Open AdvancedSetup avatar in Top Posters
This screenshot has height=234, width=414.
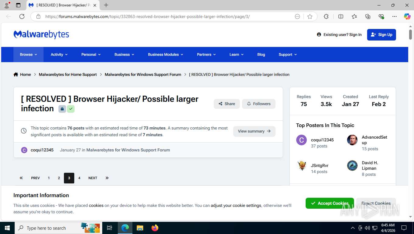tap(352, 140)
